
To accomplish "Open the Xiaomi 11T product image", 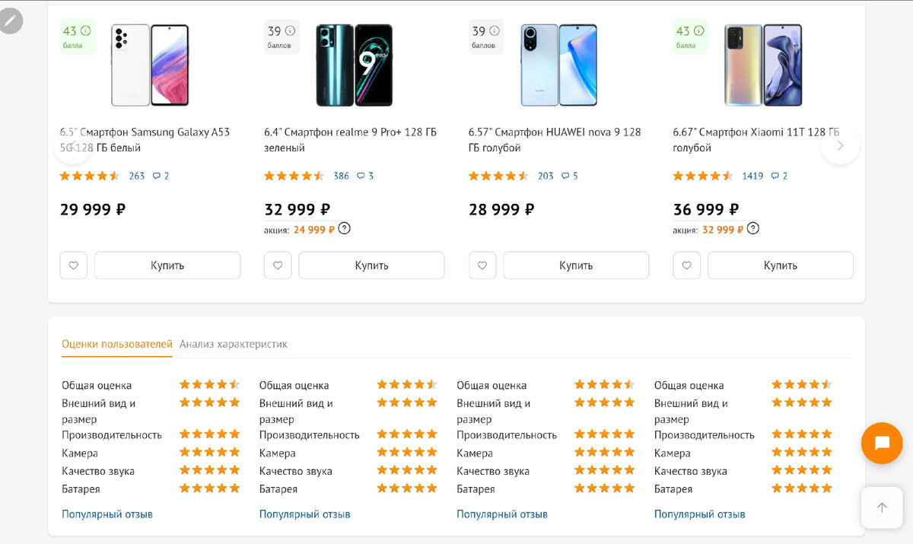I will click(763, 65).
